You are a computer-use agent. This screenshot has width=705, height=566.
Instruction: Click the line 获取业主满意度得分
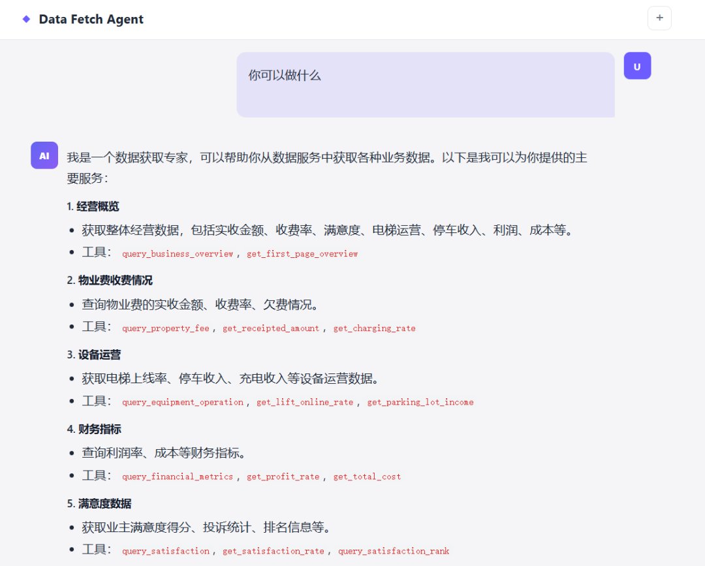(x=206, y=527)
